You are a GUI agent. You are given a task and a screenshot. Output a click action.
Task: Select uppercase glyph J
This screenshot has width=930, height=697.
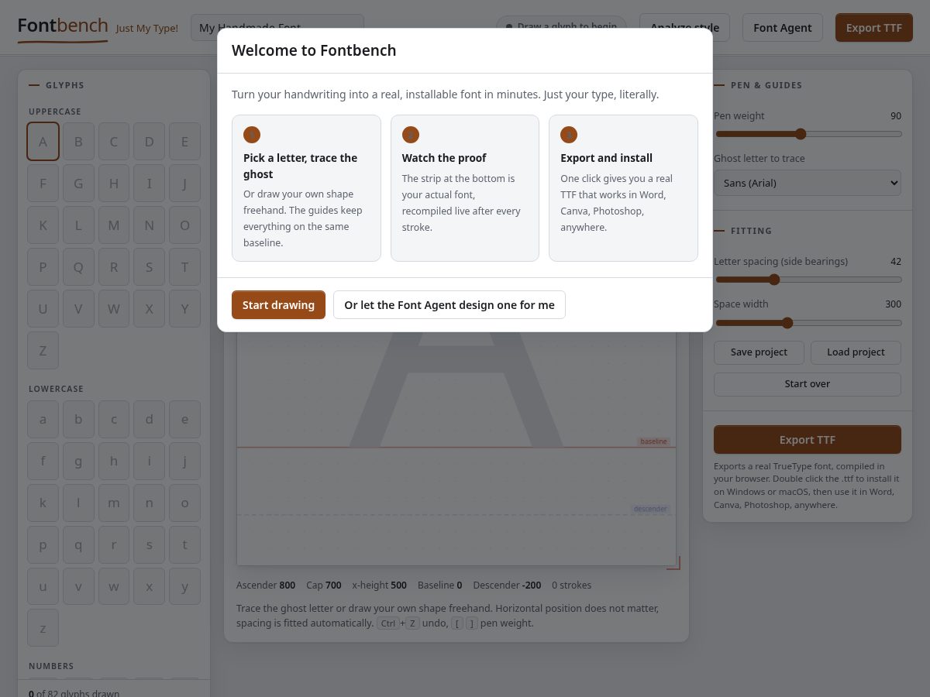pyautogui.click(x=184, y=184)
